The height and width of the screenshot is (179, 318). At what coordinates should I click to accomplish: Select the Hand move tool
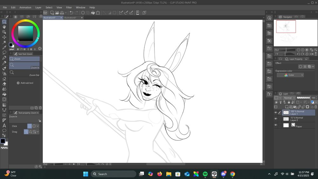pyautogui.click(x=4, y=27)
